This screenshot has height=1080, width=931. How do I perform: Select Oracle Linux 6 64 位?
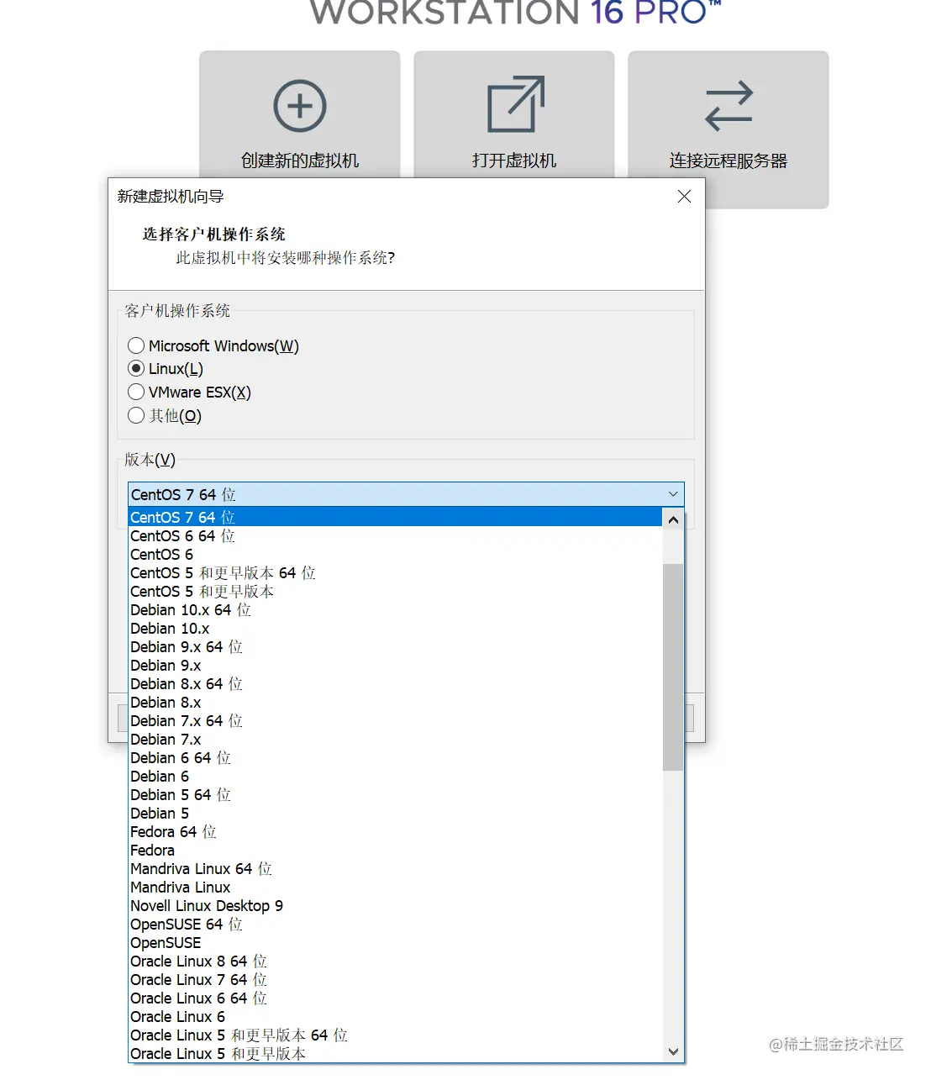point(395,998)
